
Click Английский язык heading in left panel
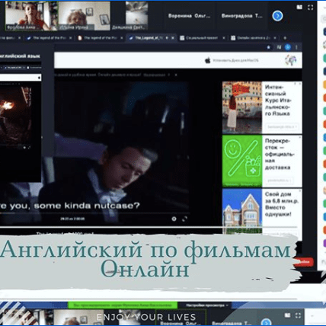click(x=19, y=56)
